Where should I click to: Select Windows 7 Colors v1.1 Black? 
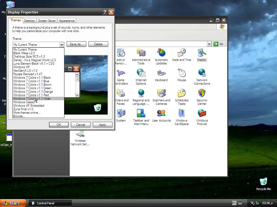point(38,78)
